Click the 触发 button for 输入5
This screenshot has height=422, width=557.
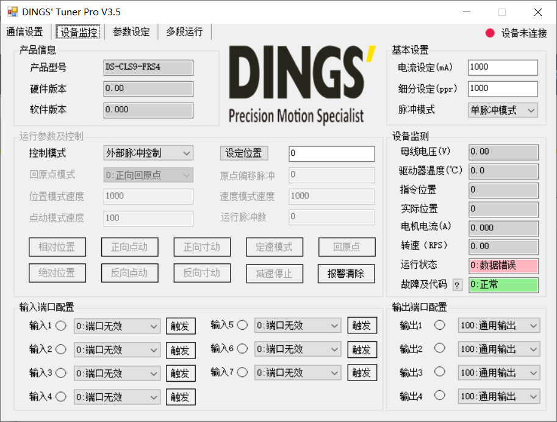tap(362, 326)
